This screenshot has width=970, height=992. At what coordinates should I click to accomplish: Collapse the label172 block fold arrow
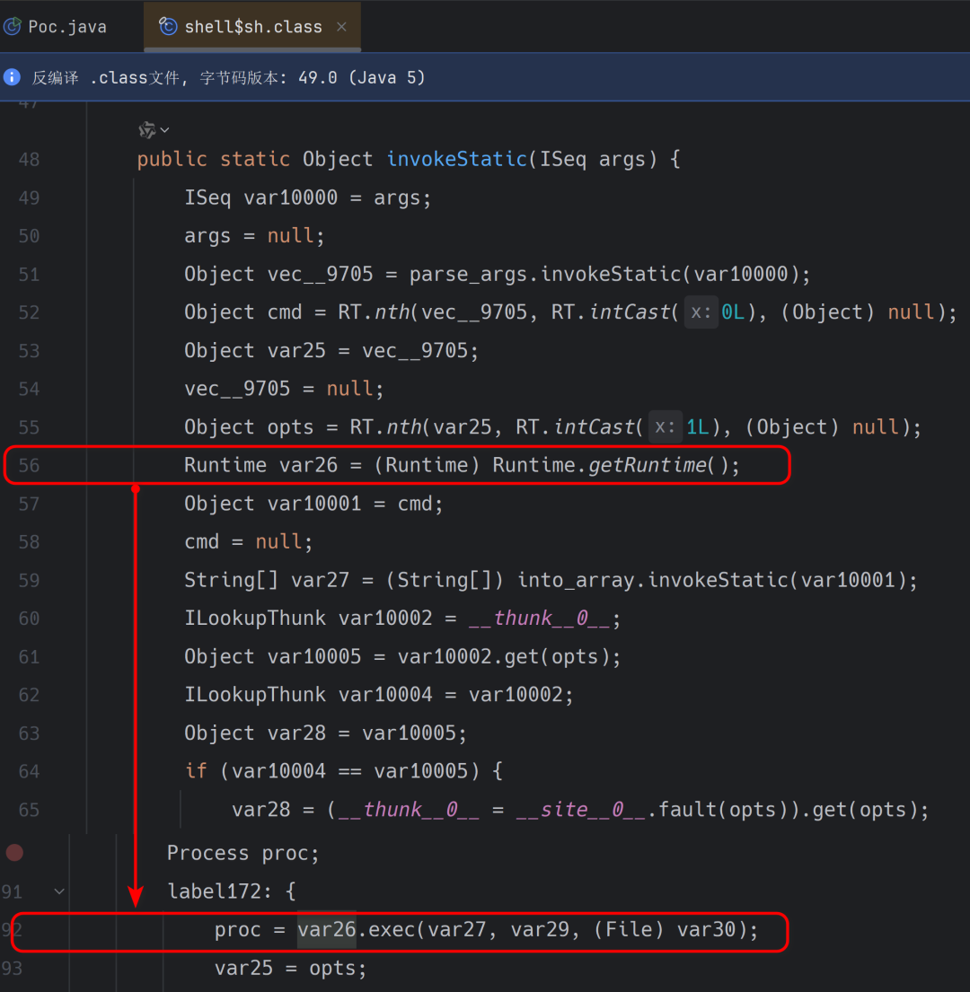[59, 891]
